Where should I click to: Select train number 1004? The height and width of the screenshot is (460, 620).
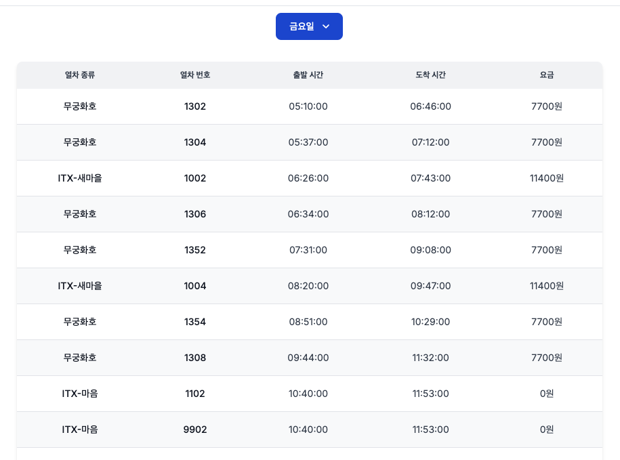(x=195, y=286)
